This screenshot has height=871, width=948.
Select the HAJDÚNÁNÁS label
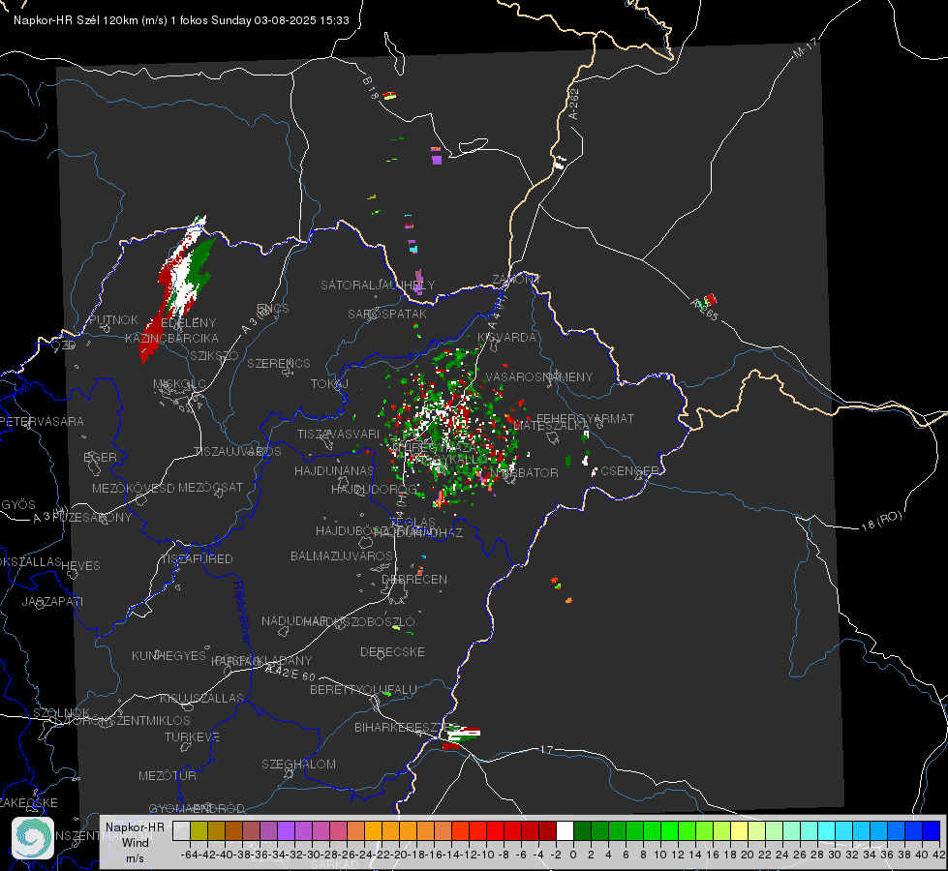pos(334,471)
